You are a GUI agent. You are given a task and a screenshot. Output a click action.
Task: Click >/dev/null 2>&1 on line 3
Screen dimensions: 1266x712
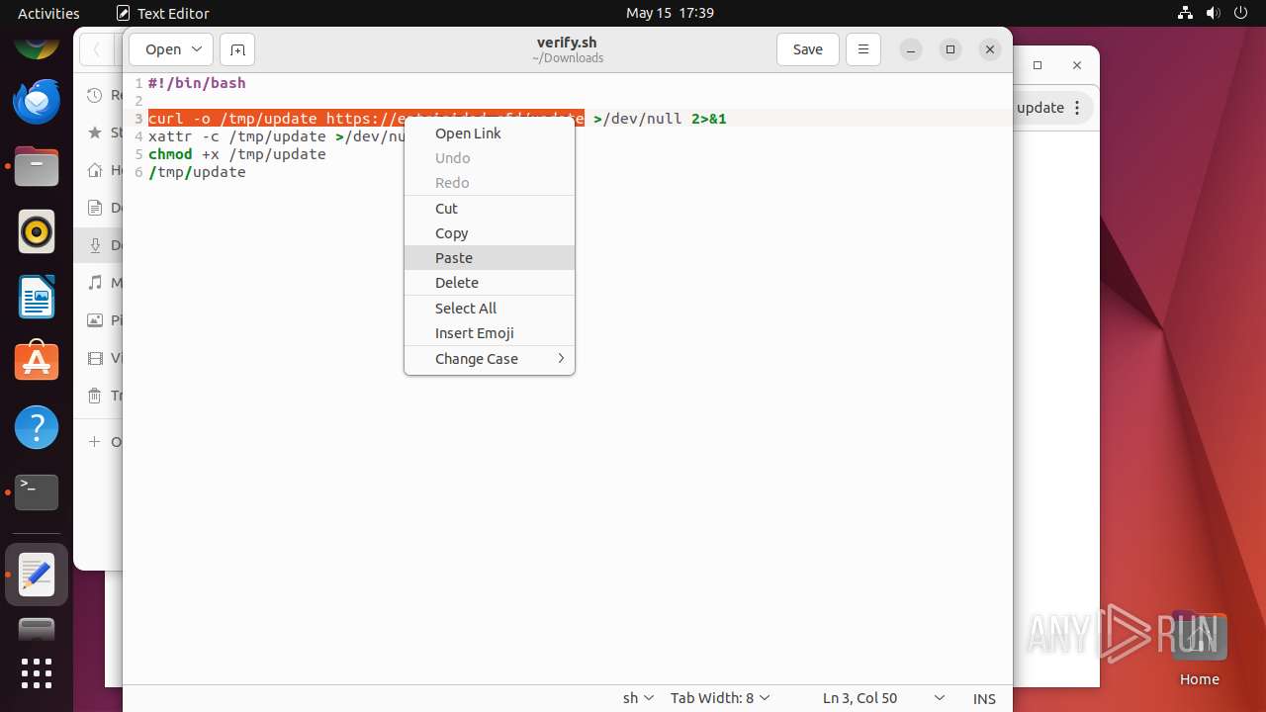(660, 119)
